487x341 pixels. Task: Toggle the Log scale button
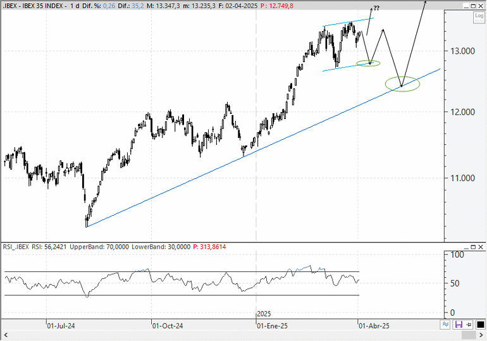coord(479,17)
